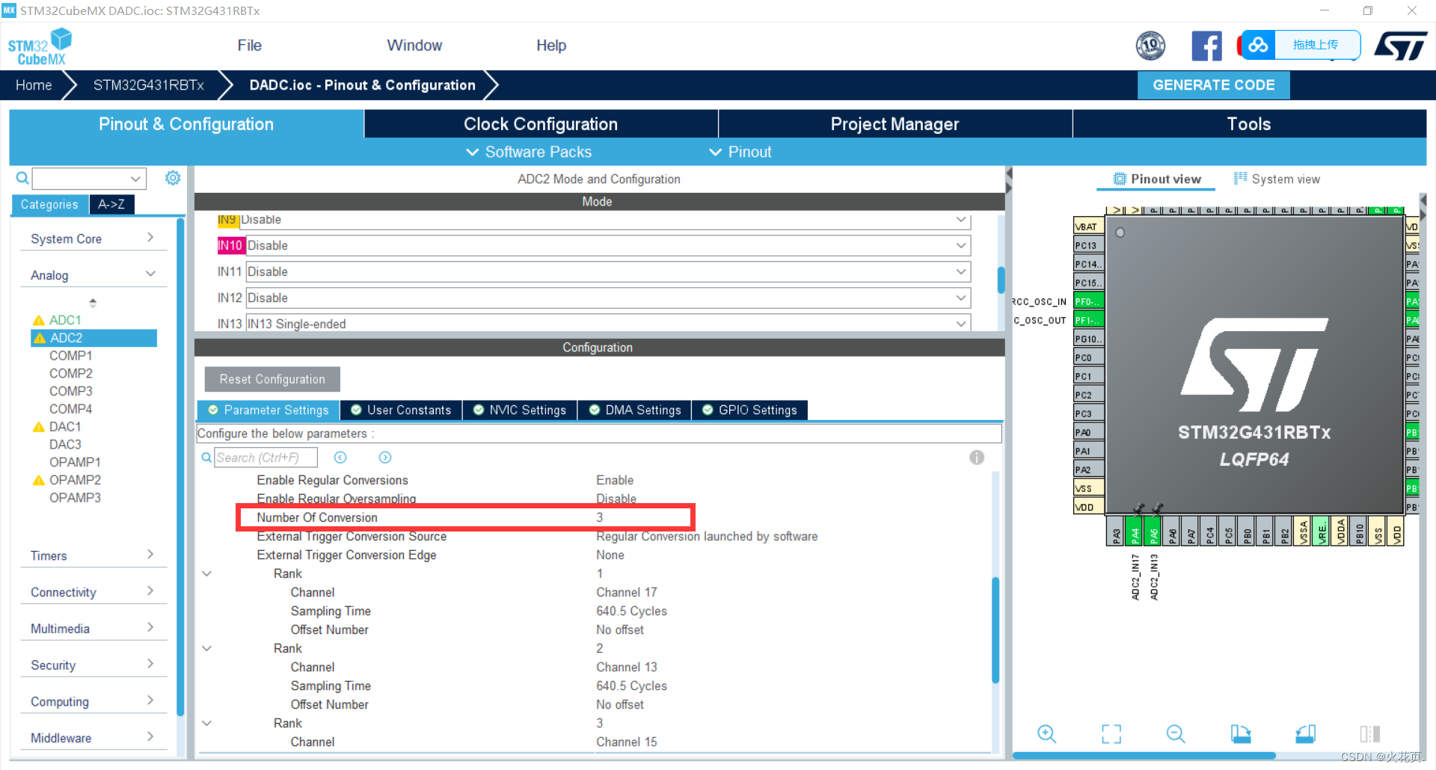1436x770 pixels.
Task: Select the PF0 oscillator pin
Action: click(x=1088, y=301)
